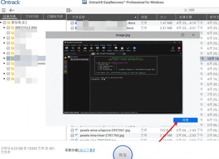Expand the highlighted tree folder
Screen dimensions: 219x159
[4, 58]
